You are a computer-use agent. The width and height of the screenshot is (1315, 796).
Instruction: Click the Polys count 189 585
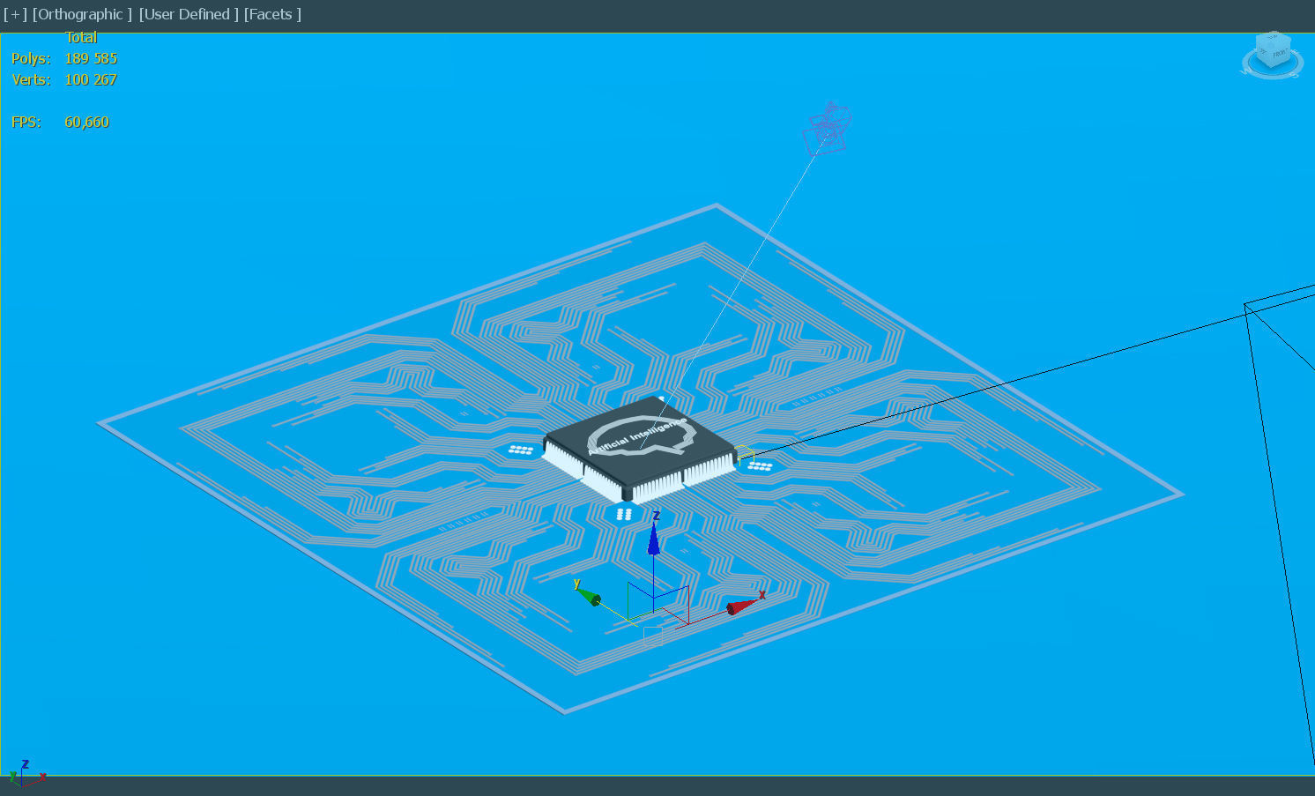91,58
